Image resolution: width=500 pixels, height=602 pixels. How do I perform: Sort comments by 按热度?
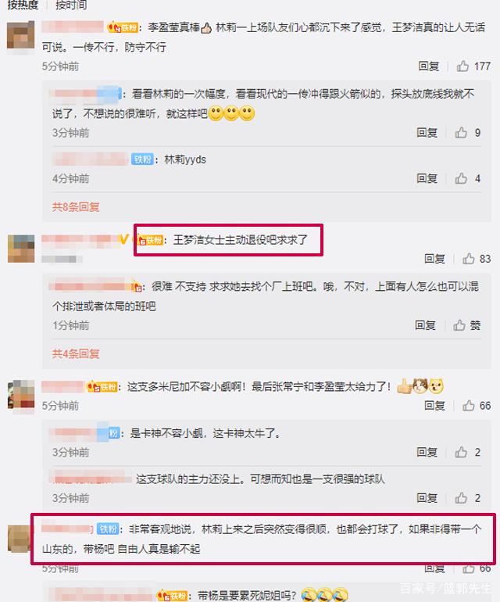(x=23, y=5)
